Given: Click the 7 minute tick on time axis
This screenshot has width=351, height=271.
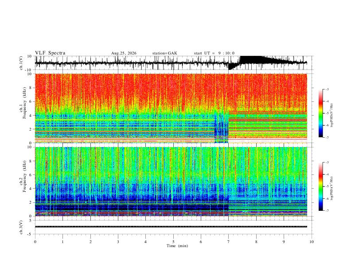Looking at the screenshot, I should (x=229, y=242).
